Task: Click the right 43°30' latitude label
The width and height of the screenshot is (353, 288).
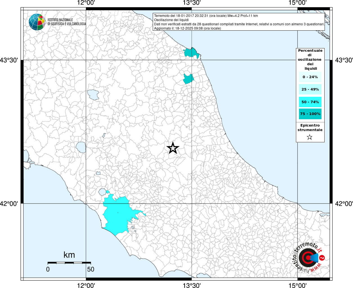Action: (344, 60)
